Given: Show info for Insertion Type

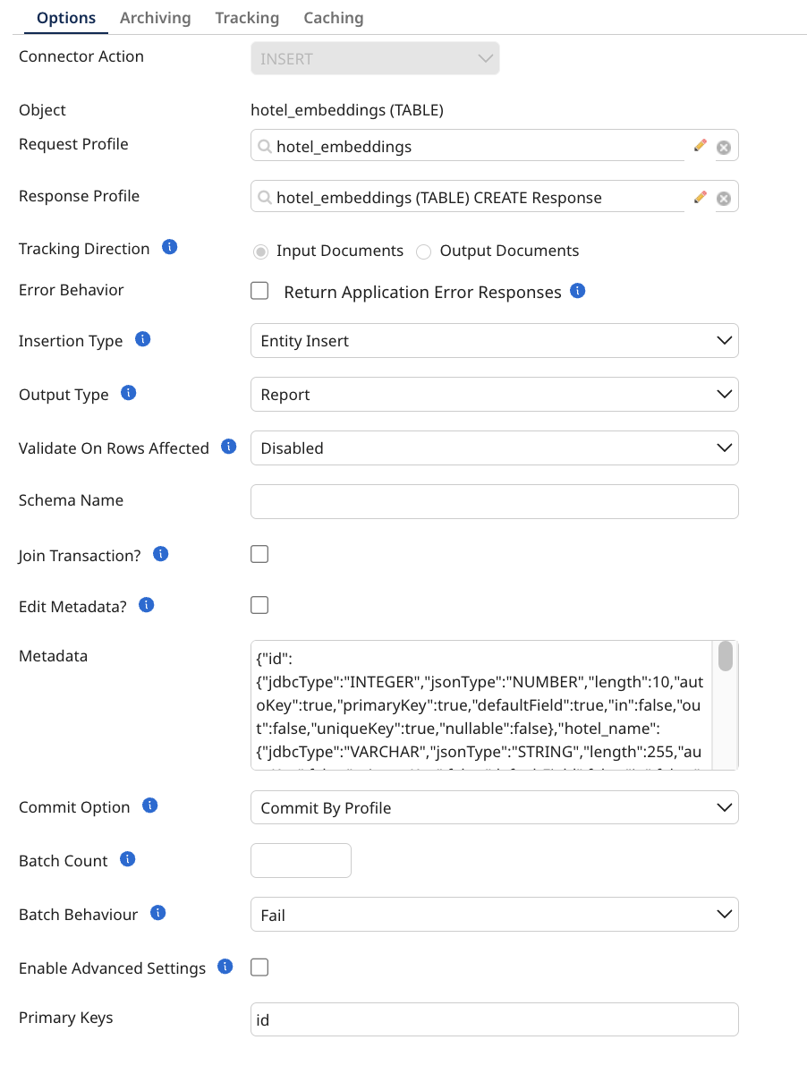Looking at the screenshot, I should [142, 339].
